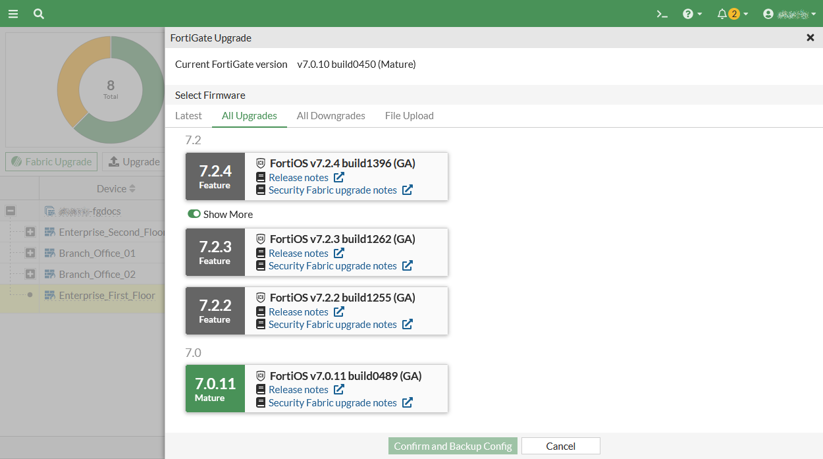
Task: Open the CLI console
Action: coord(662,13)
